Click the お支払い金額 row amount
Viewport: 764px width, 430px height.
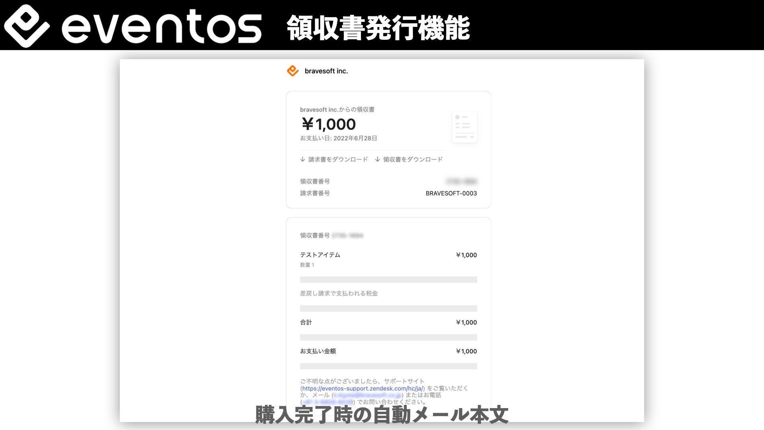[x=466, y=351]
